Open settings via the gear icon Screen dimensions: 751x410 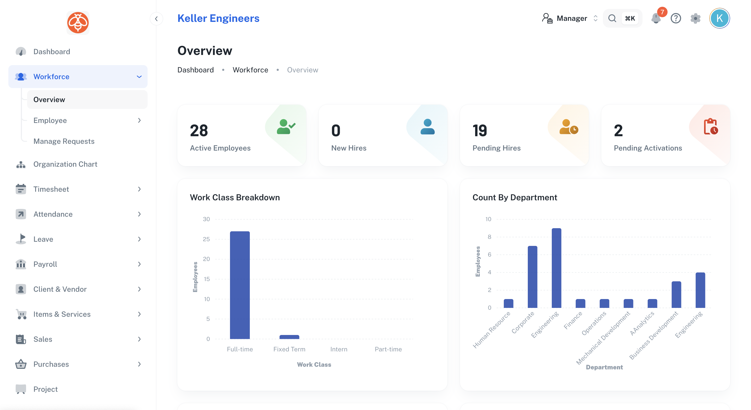click(695, 18)
